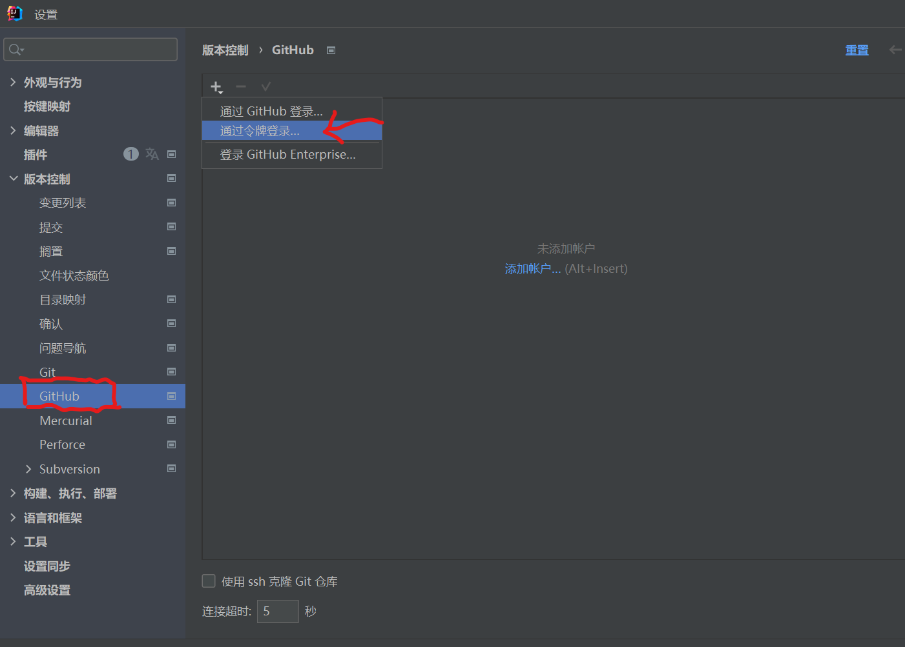905x647 pixels.
Task: Select GitHub settings item
Action: pyautogui.click(x=59, y=396)
